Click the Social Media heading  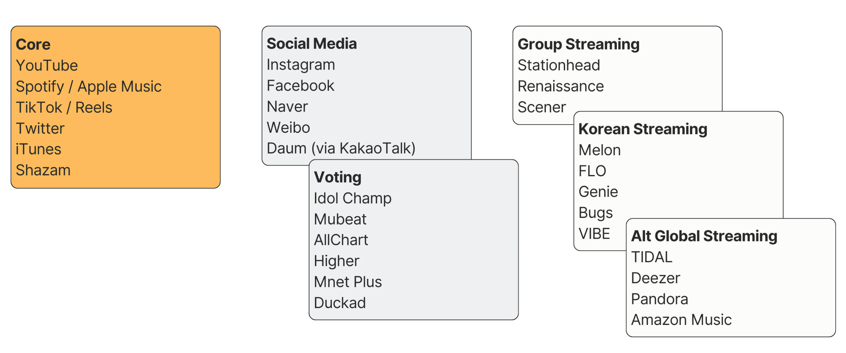[312, 44]
